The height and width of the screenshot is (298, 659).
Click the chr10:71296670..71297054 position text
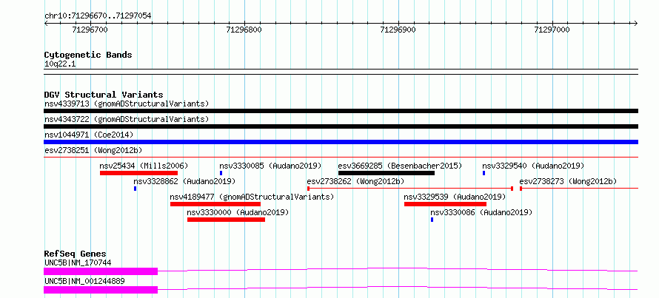coord(98,16)
